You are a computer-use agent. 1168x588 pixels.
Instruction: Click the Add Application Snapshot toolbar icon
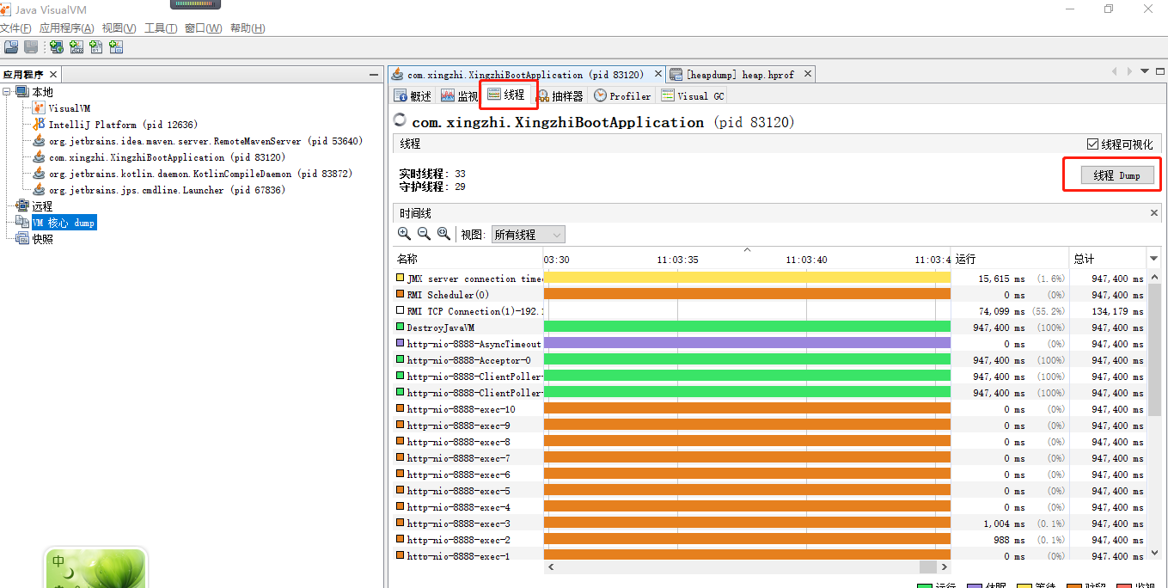(x=116, y=47)
